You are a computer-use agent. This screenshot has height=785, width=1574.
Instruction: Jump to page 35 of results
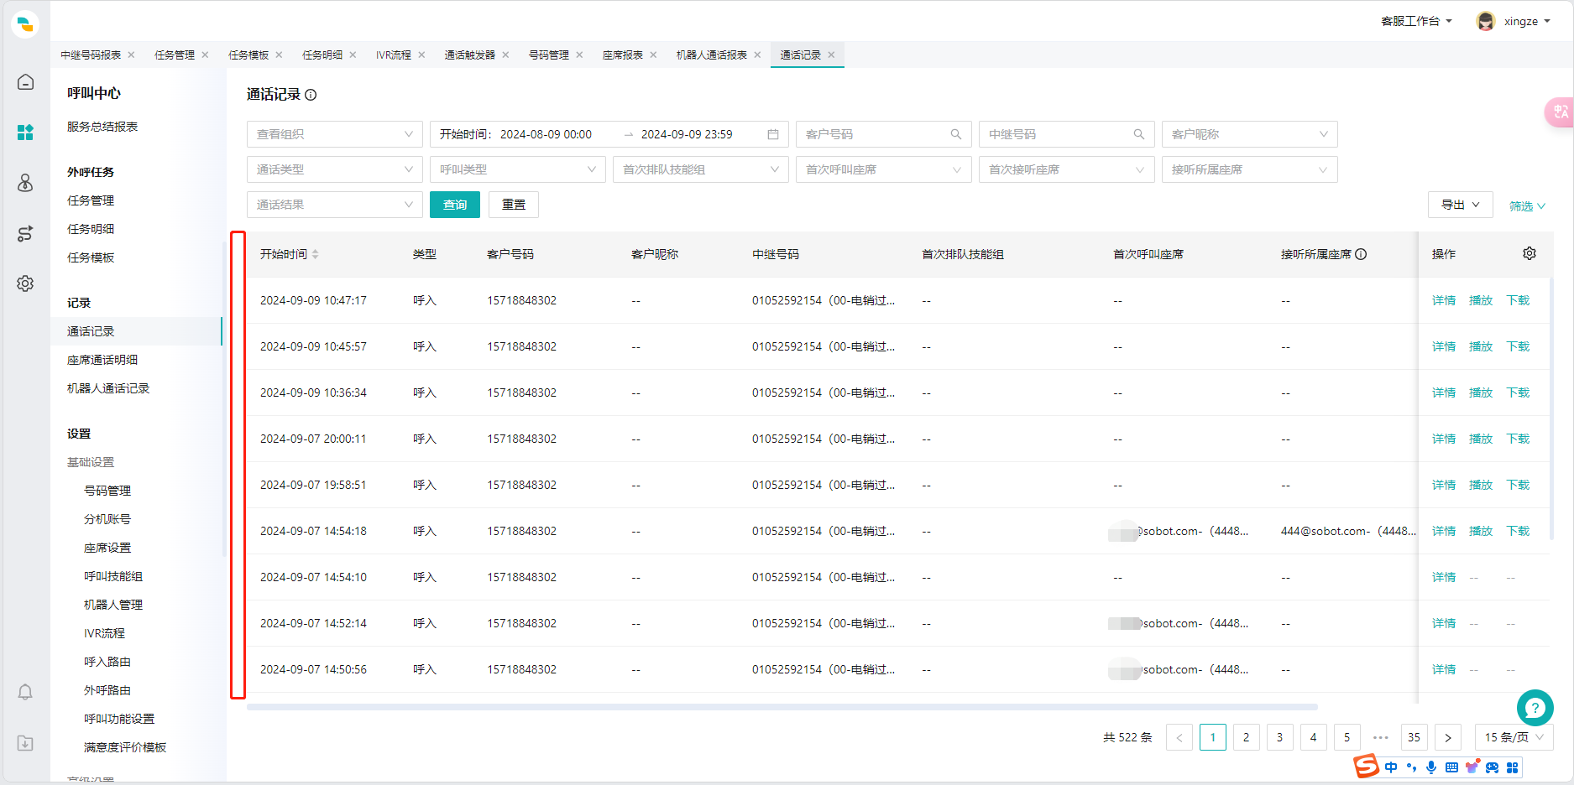pyautogui.click(x=1415, y=737)
